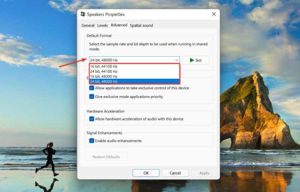The image size is (300, 192).
Task: Select 16 bit, 44100 Hz option
Action: tap(135, 66)
